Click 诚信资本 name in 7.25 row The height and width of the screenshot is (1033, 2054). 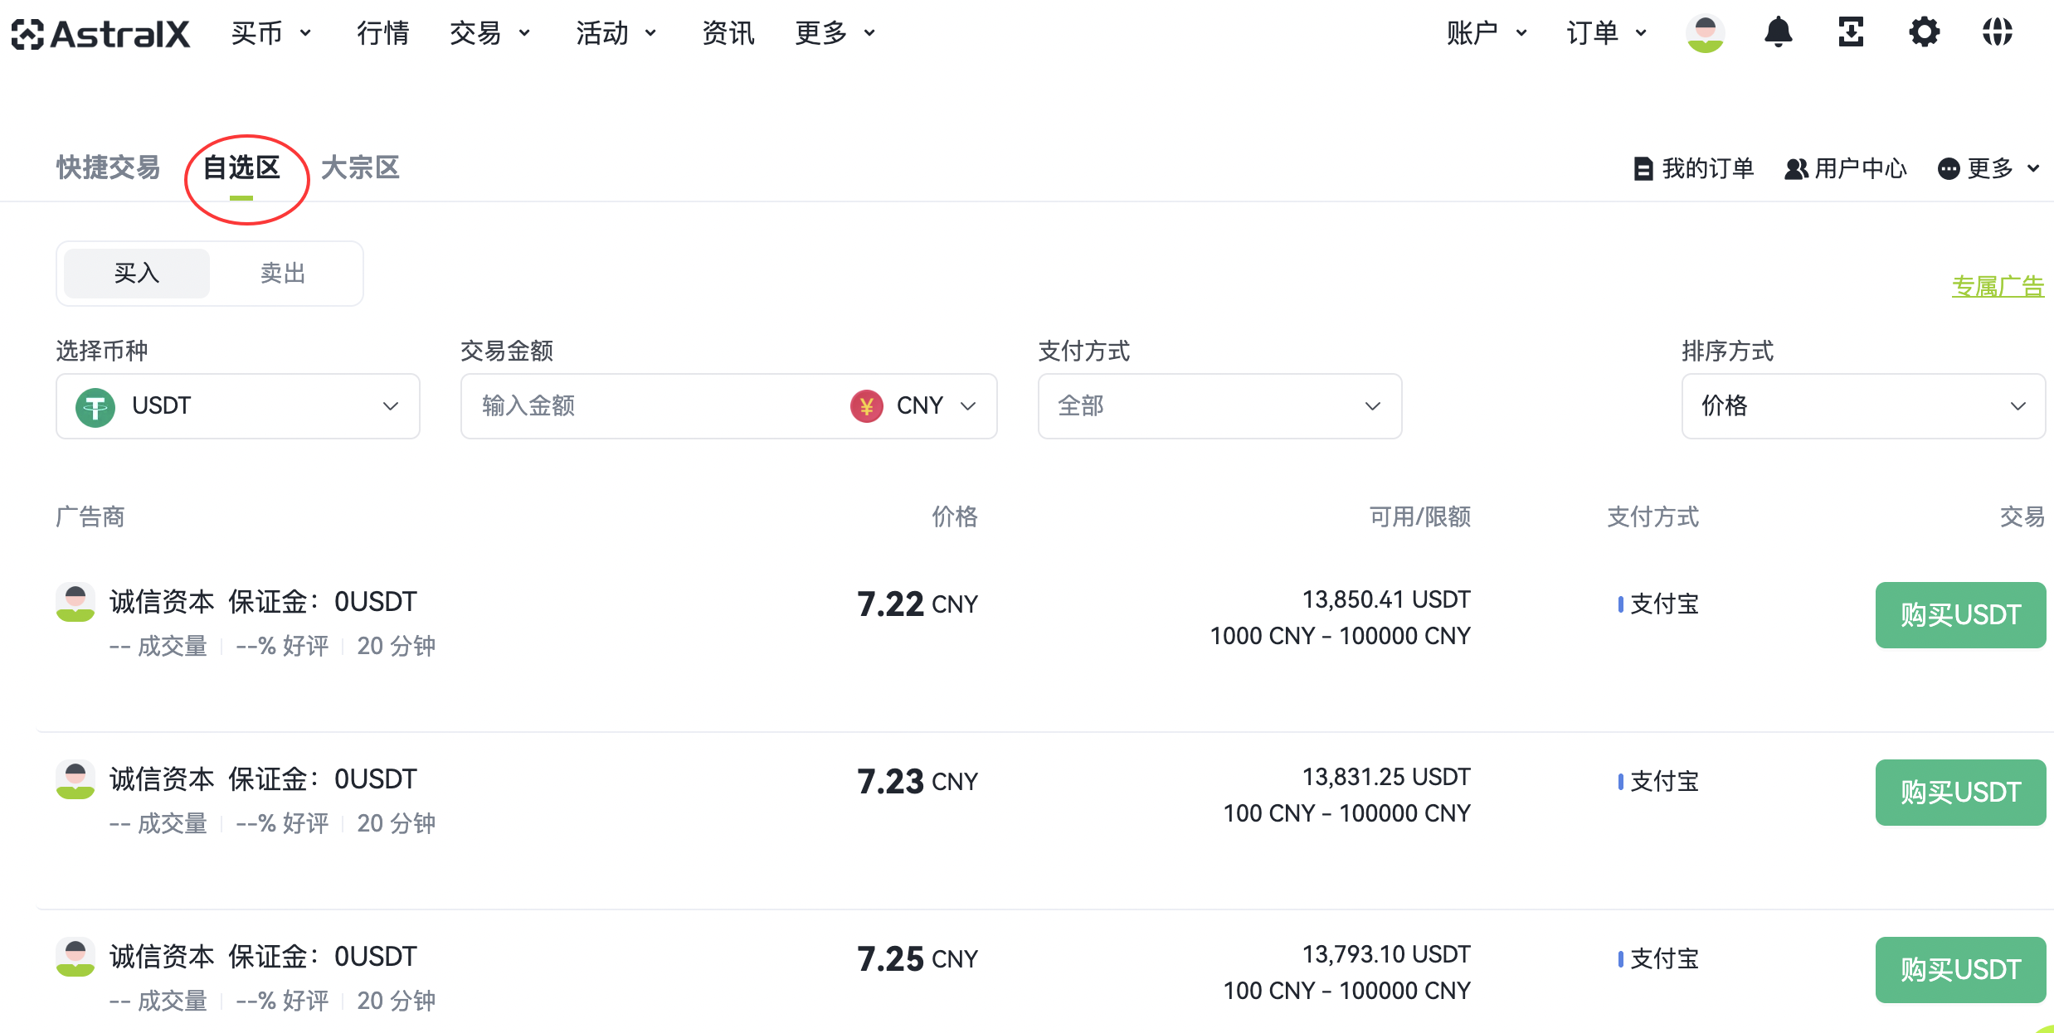point(162,957)
